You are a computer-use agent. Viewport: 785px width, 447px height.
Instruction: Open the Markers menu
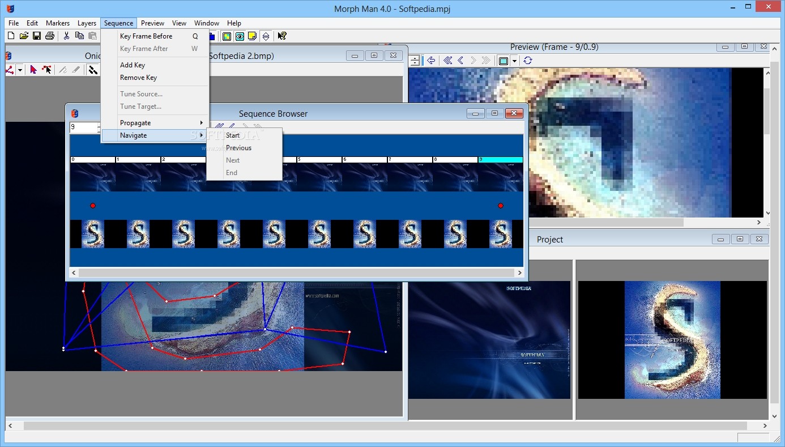58,23
